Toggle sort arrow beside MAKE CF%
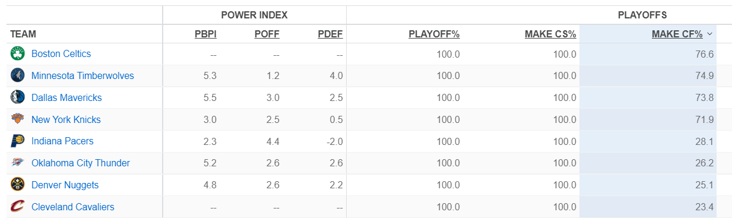This screenshot has height=218, width=732. tap(709, 34)
